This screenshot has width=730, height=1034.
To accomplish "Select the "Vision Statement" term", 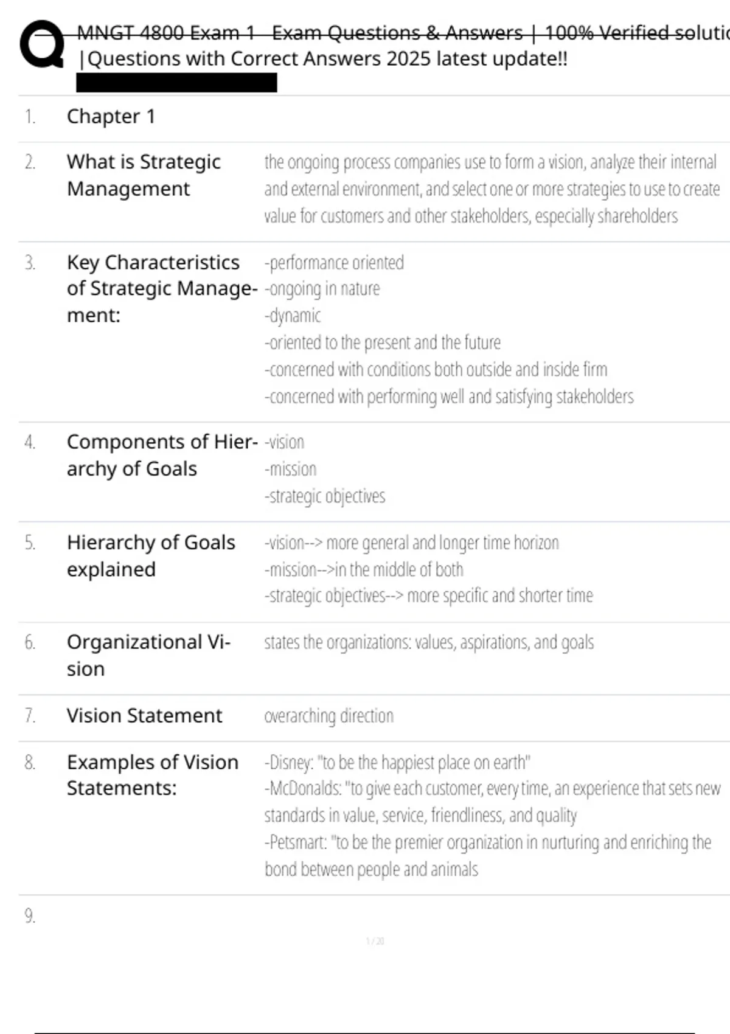I will (144, 715).
